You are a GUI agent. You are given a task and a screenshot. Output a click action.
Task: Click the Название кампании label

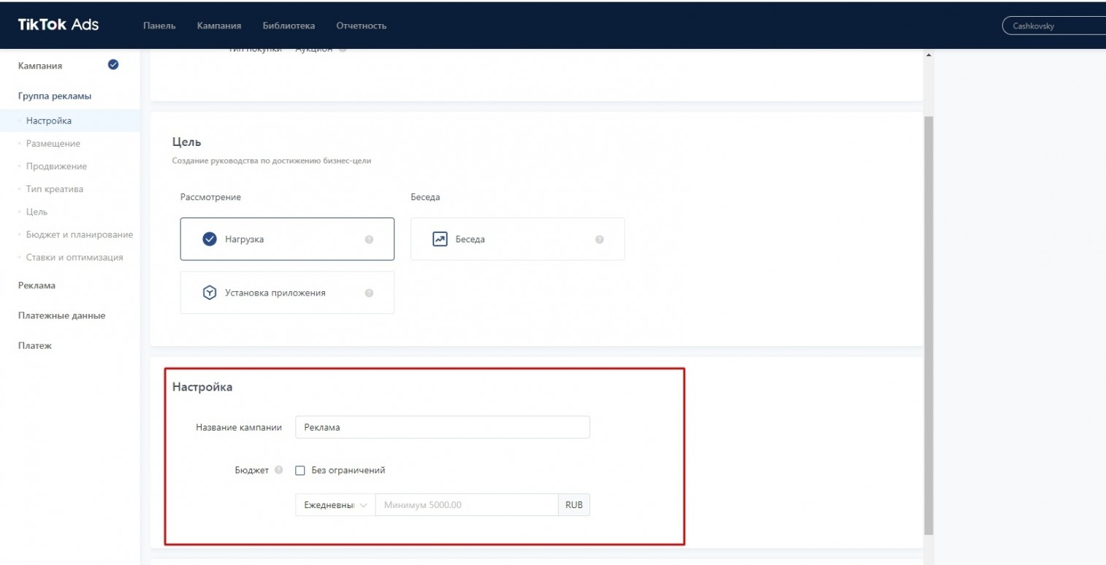[x=239, y=428]
